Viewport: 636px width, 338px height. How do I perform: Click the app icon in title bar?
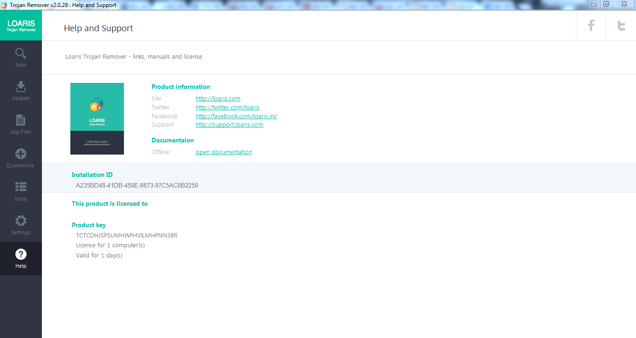click(x=4, y=5)
